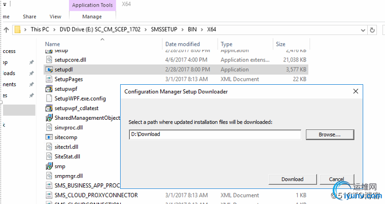This screenshot has width=385, height=204.
Task: Select the sitecomp file name
Action: pyautogui.click(x=66, y=137)
